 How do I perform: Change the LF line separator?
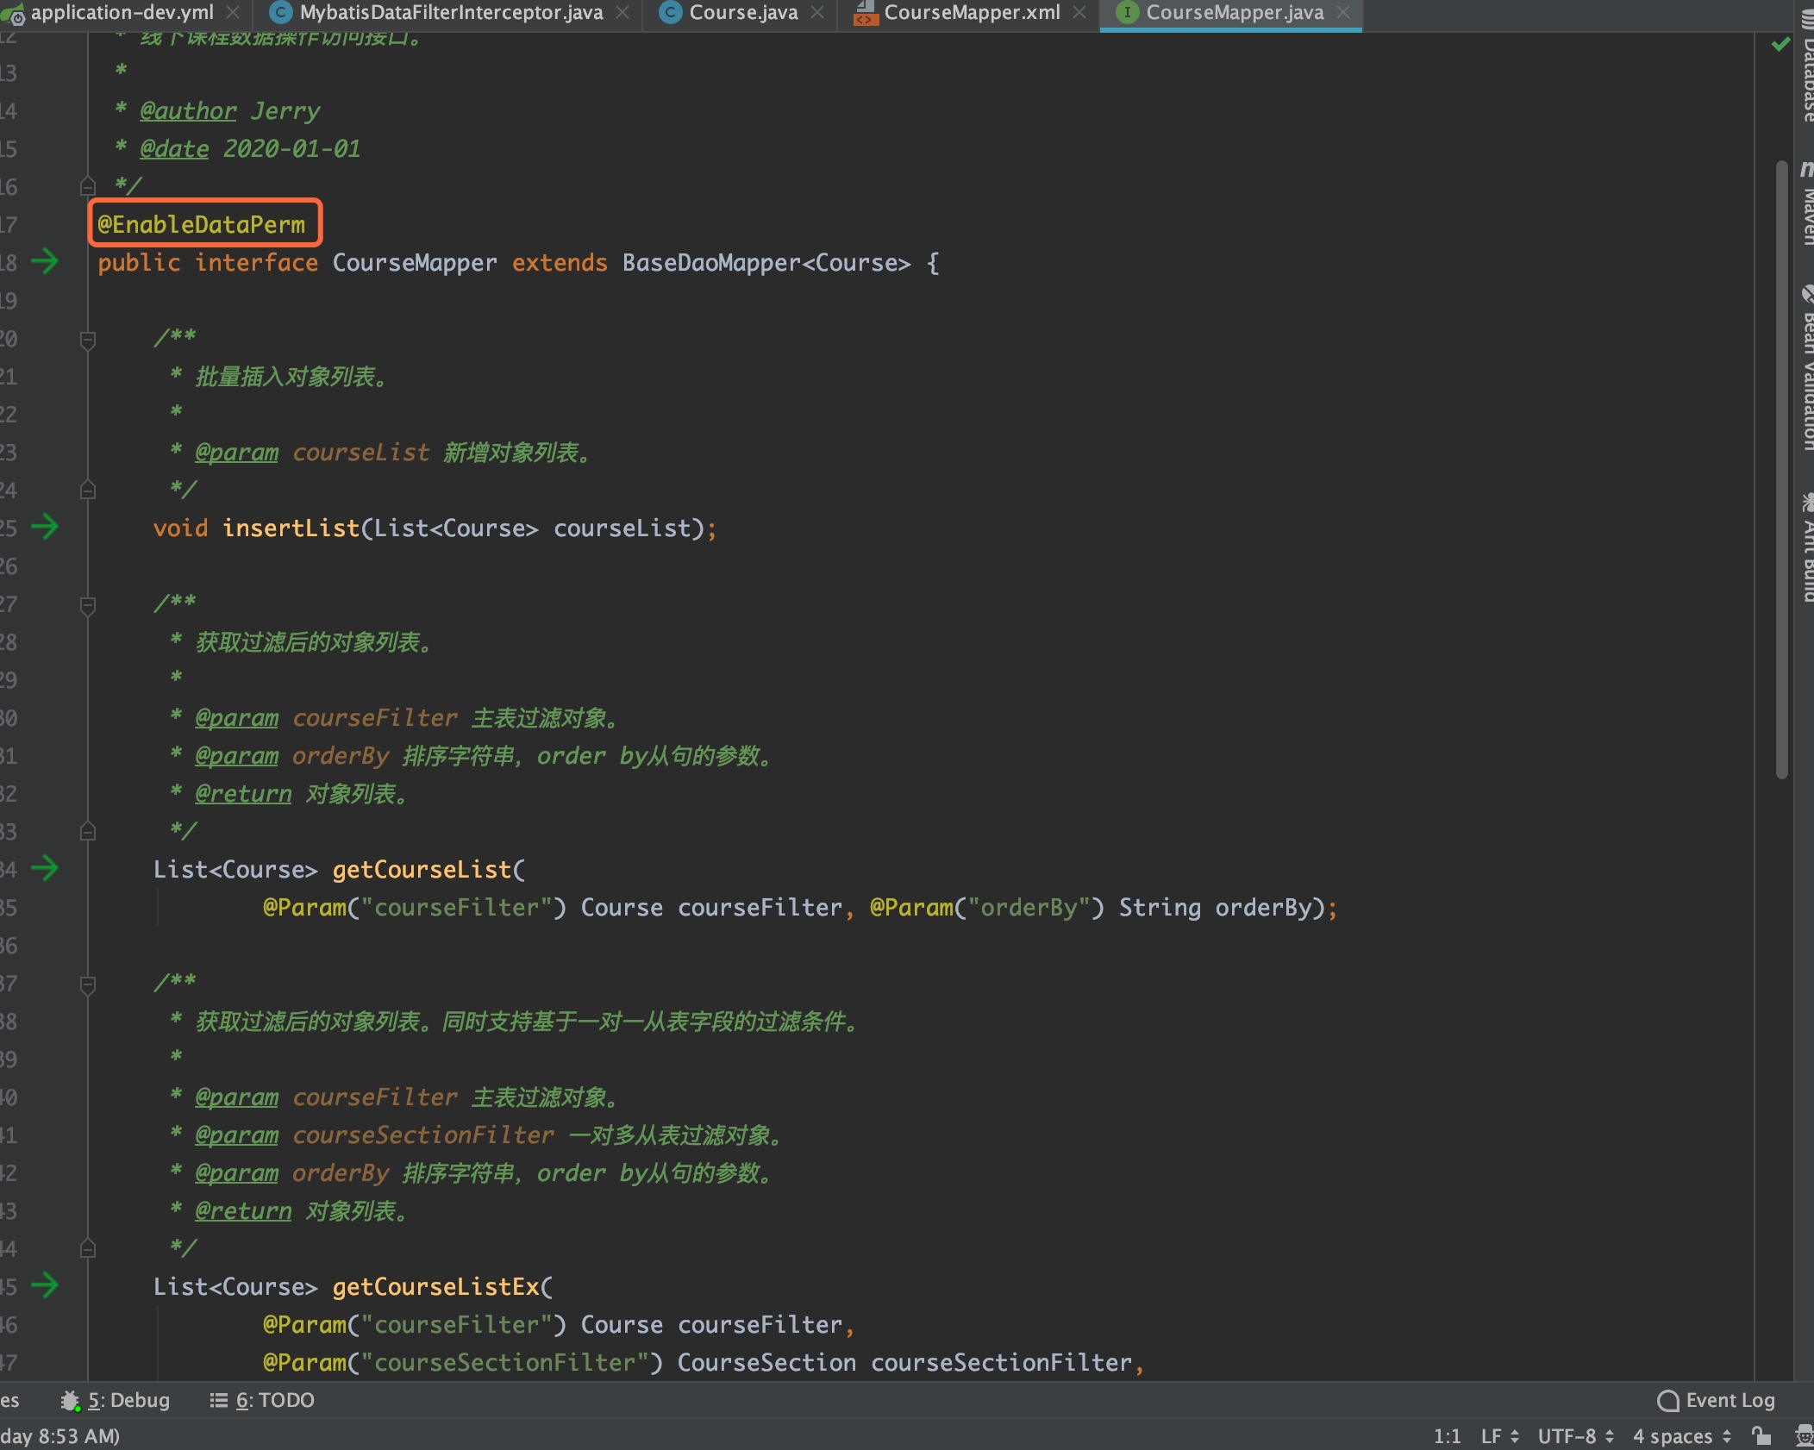coord(1500,1436)
